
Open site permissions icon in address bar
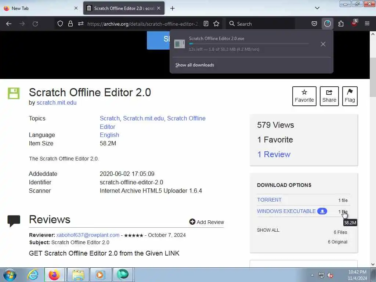pos(81,24)
